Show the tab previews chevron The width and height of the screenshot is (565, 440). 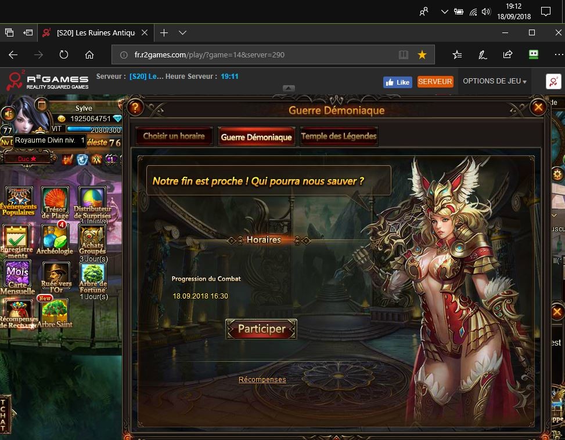(183, 32)
